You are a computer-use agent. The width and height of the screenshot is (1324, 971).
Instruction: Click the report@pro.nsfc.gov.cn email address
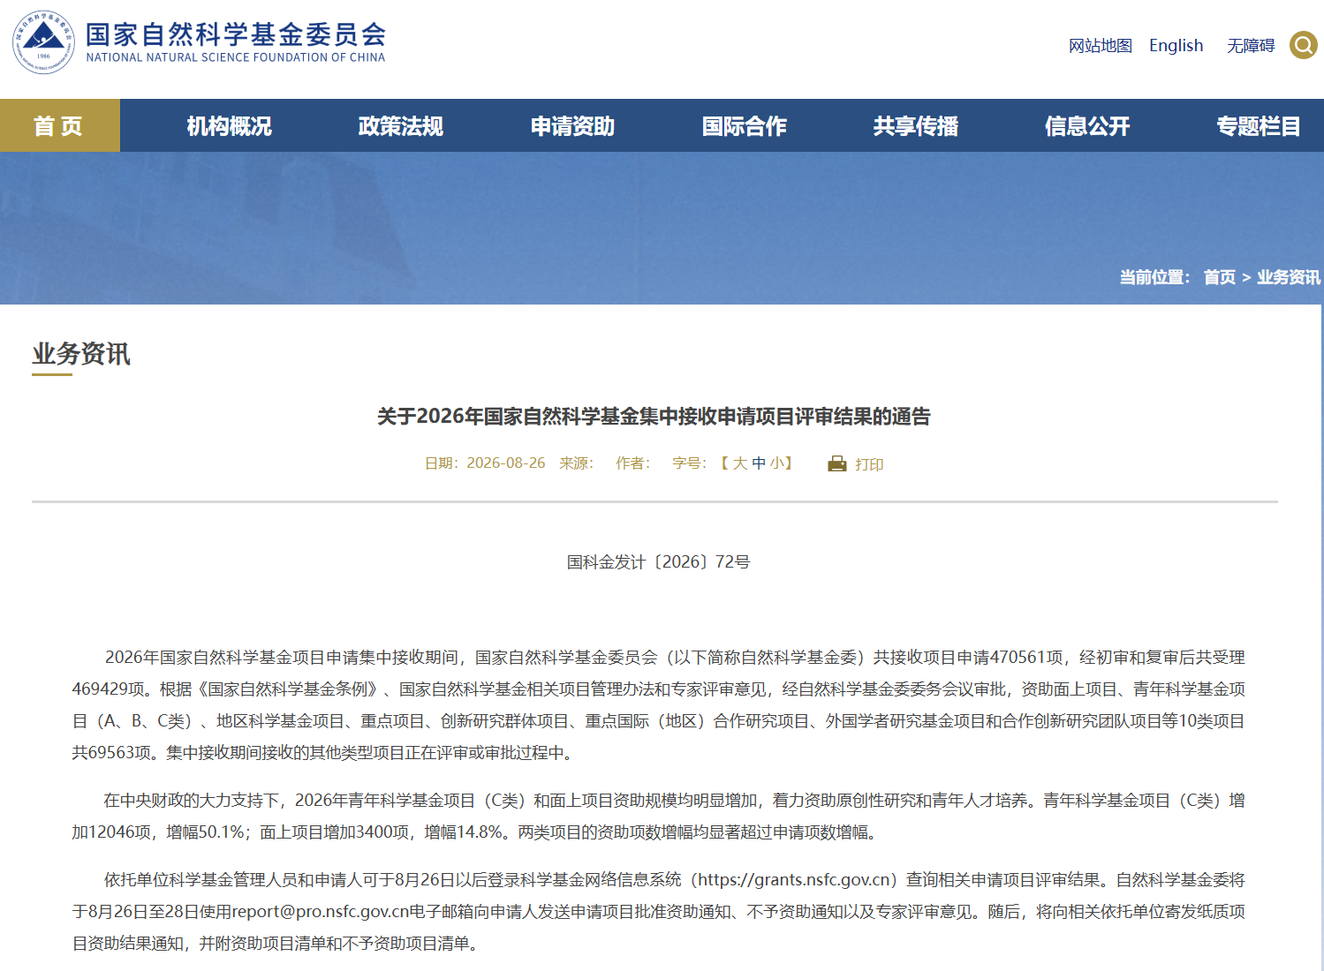point(321,912)
